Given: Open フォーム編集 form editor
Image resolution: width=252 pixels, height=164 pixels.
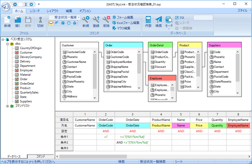Looking at the screenshot, I should point(123,17).
